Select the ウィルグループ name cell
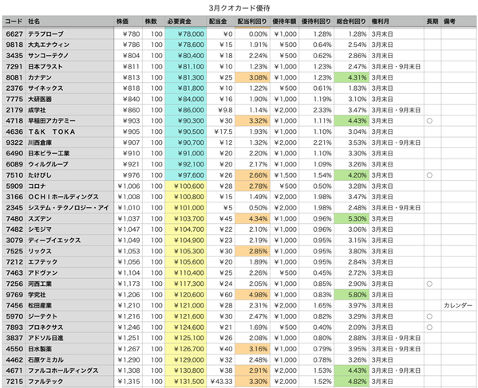Screen dimensions: 478x388 coord(69,164)
